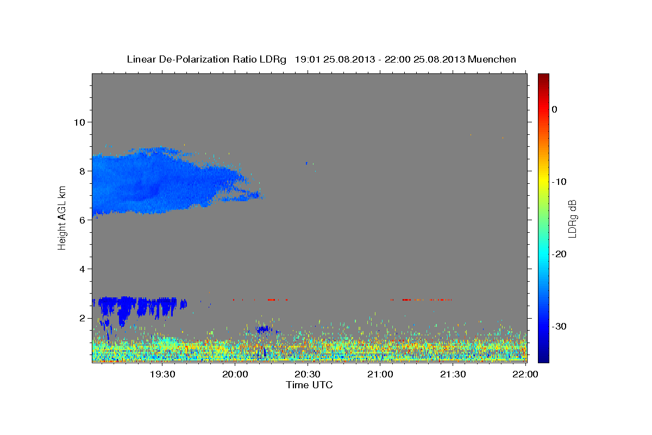Click the 19:30 time tick label
Image resolution: width=652 pixels, height=435 pixels.
pos(162,375)
